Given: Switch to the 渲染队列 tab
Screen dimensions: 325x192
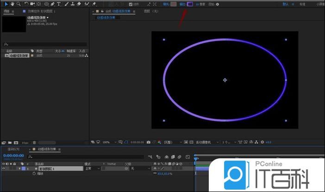Looking at the screenshot, I should point(13,149).
